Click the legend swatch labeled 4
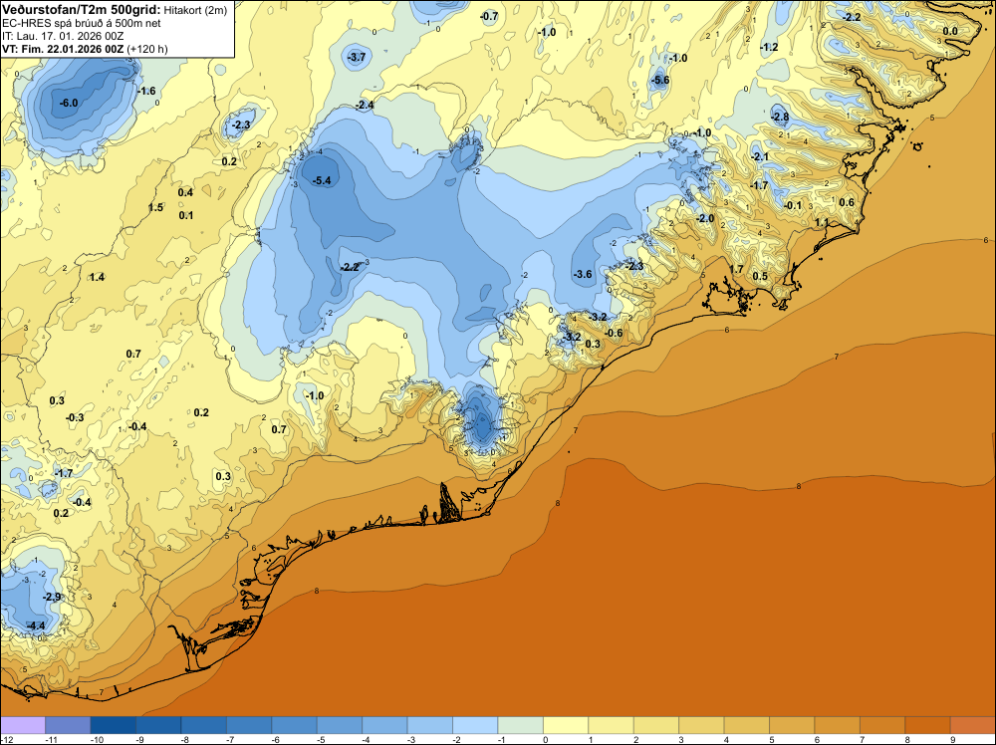The width and height of the screenshot is (996, 745). (x=747, y=725)
